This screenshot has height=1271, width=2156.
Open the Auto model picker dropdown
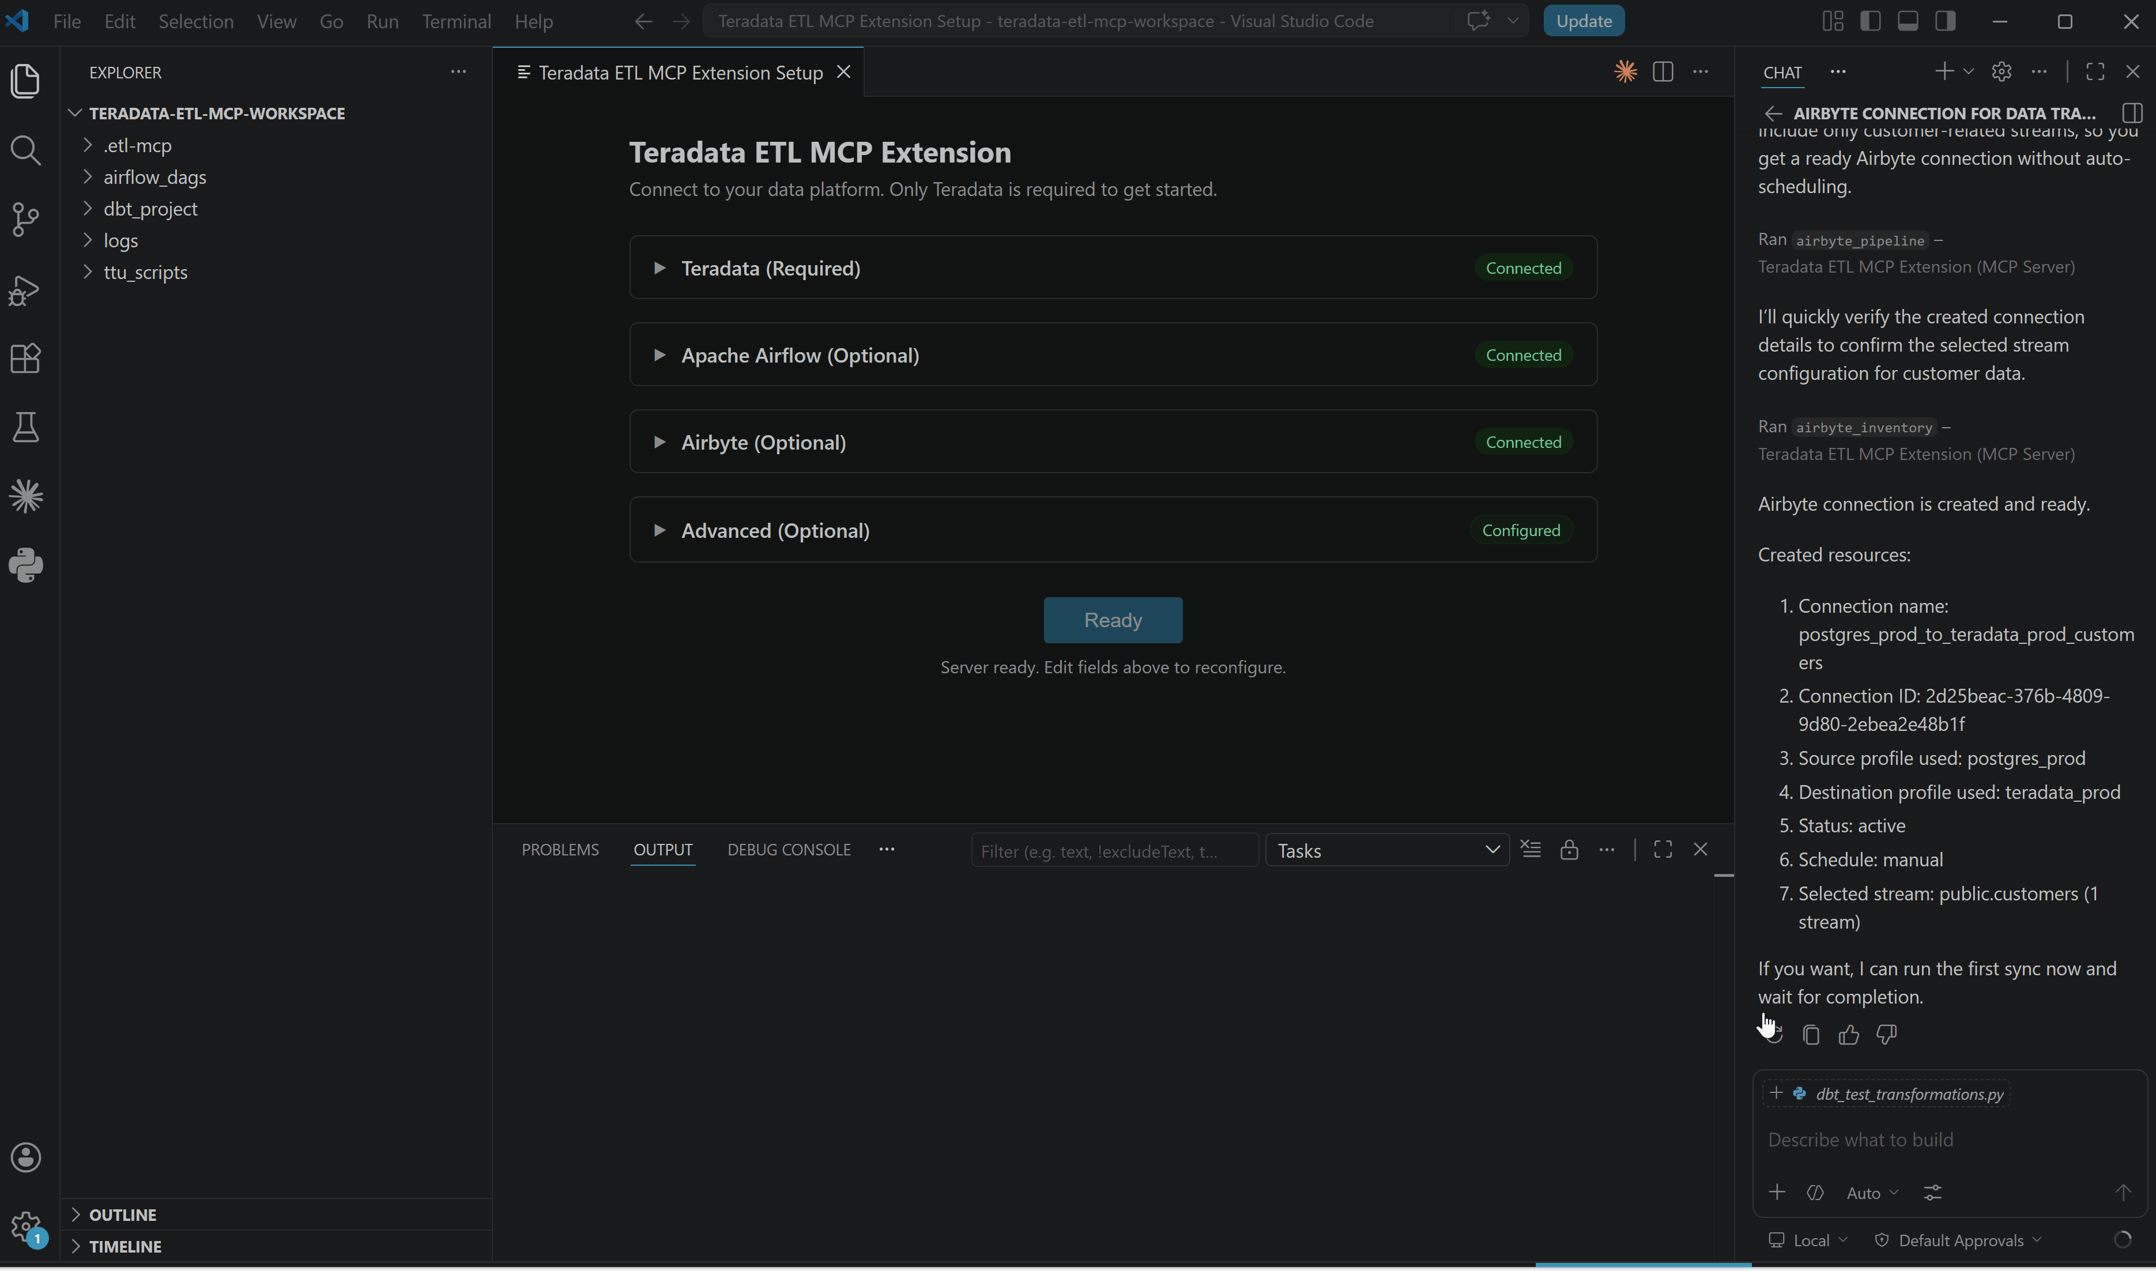[1872, 1193]
